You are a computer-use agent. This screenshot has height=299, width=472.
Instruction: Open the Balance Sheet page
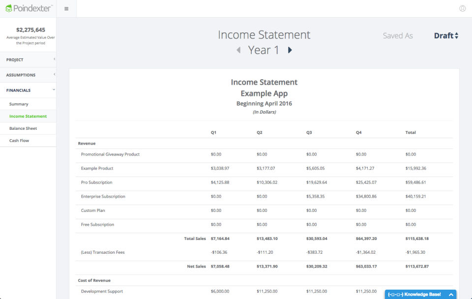[23, 128]
